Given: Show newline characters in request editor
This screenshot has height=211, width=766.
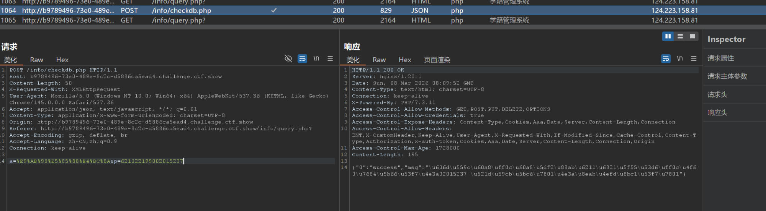Looking at the screenshot, I should pos(316,58).
